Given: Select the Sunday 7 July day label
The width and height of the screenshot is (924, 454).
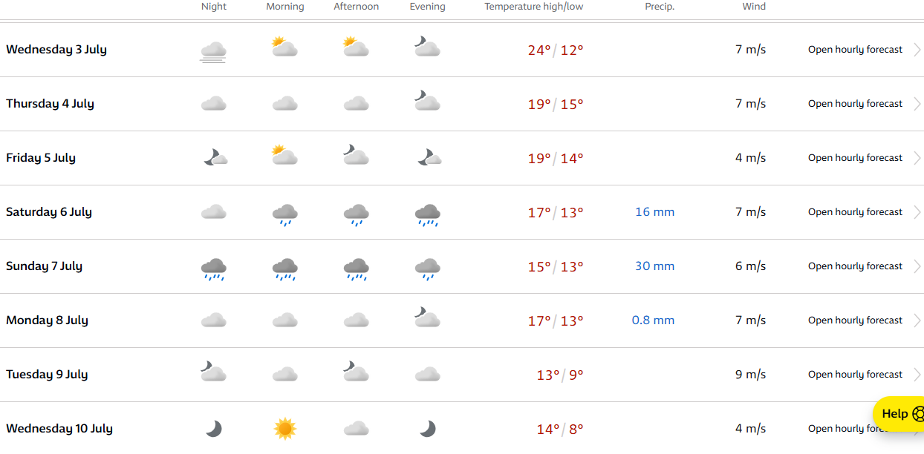Looking at the screenshot, I should pyautogui.click(x=44, y=266).
